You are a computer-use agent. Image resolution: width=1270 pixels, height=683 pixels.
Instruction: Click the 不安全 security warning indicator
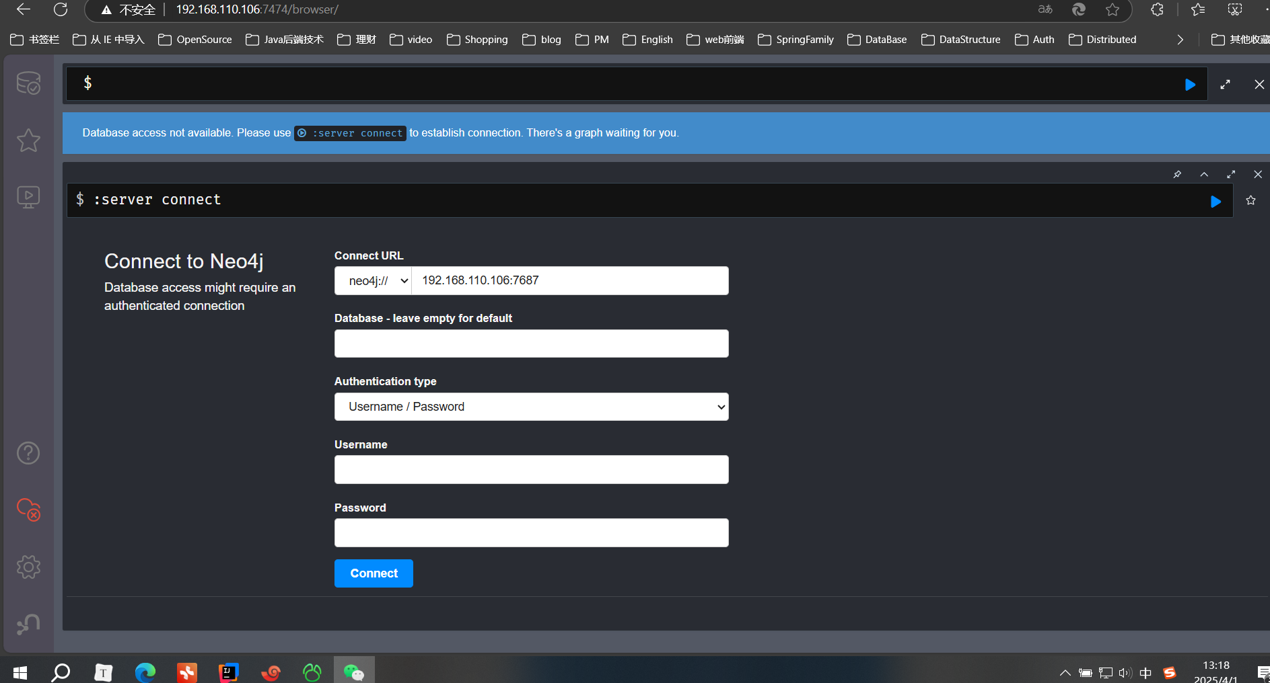coord(128,9)
